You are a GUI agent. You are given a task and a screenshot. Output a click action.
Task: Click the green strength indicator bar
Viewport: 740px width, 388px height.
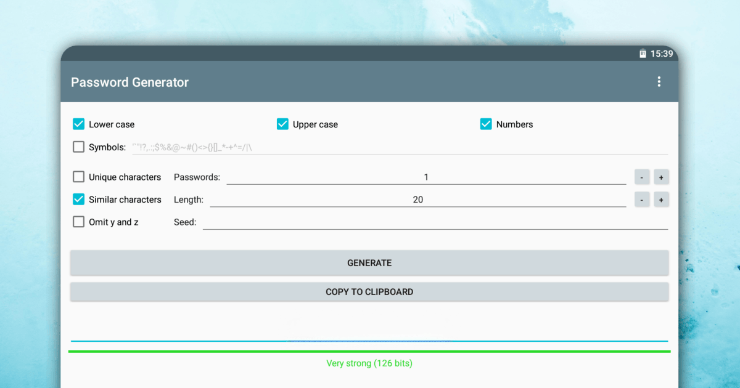(x=369, y=350)
